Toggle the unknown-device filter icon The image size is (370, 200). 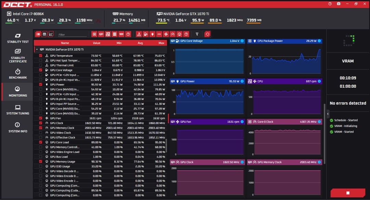point(128,34)
